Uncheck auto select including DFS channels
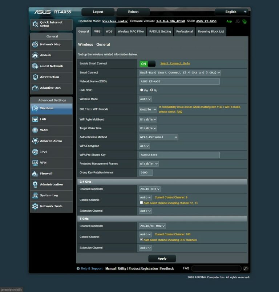The width and height of the screenshot is (279, 292). [x=141, y=240]
